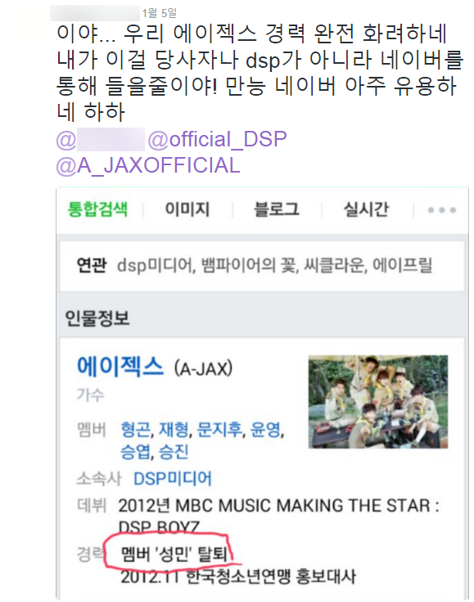The image size is (474, 602).
Task: Open the A-JAX group photo thumbnail
Action: click(x=378, y=402)
